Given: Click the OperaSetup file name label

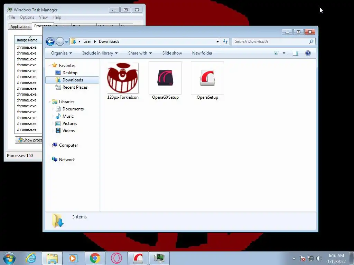Looking at the screenshot, I should pos(207,97).
